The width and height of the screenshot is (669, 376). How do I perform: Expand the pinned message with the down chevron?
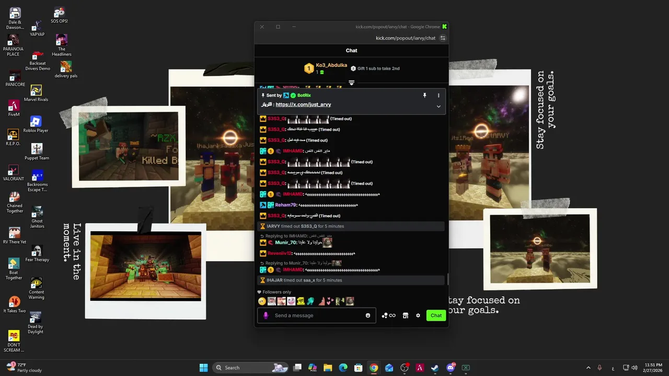tap(439, 107)
